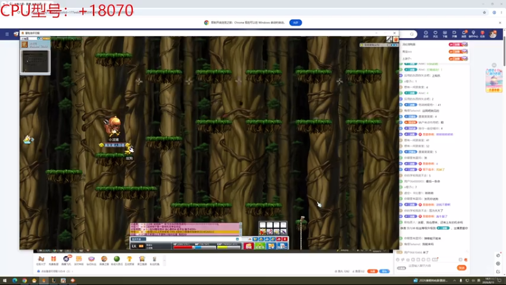The image size is (506, 285).
Task: Open the Messages icon with the red badge
Action: [x=464, y=34]
